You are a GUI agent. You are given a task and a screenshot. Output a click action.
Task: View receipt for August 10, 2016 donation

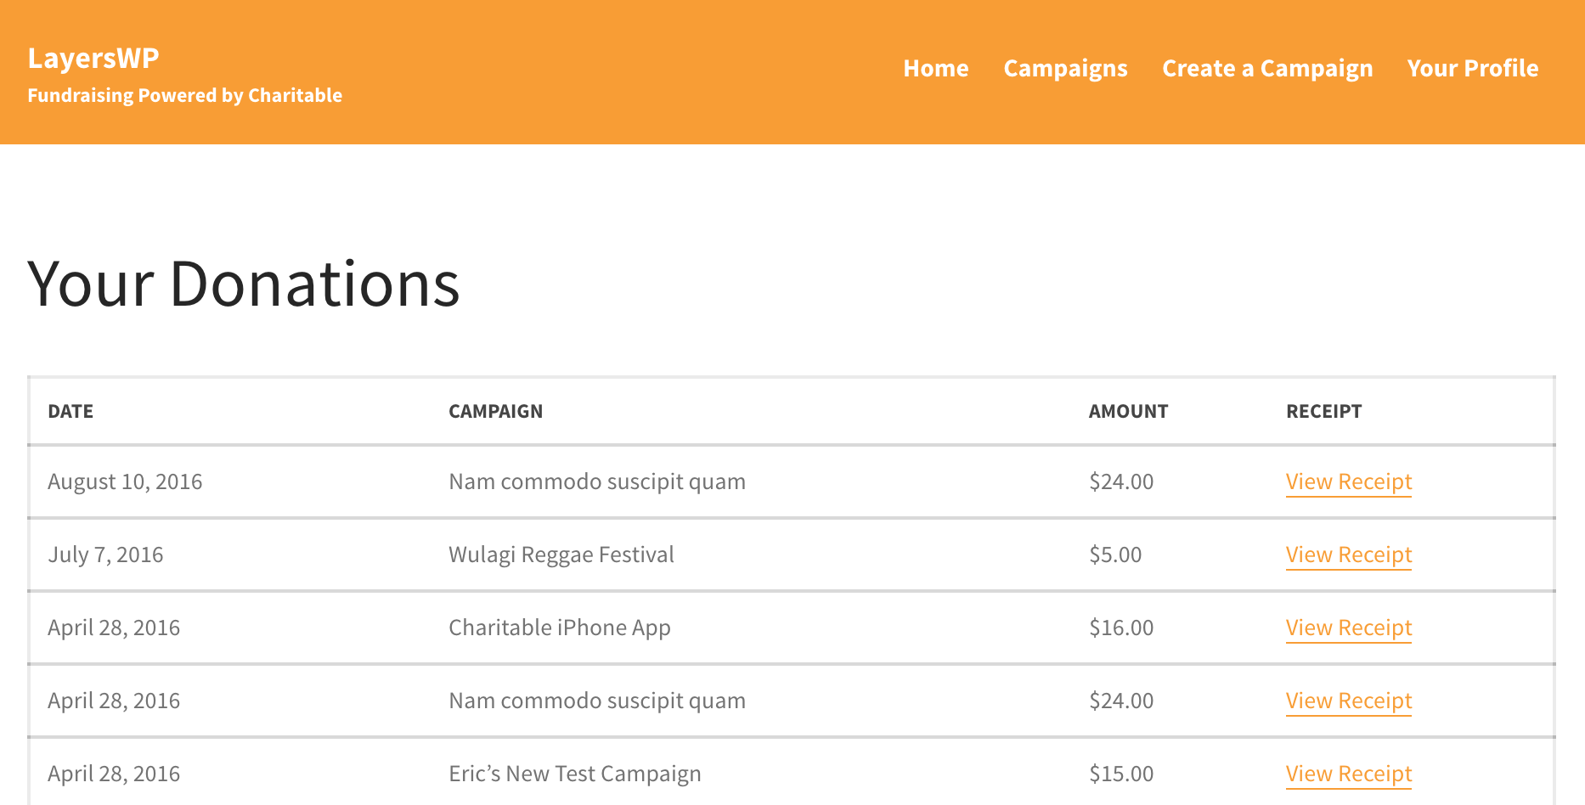(x=1348, y=481)
